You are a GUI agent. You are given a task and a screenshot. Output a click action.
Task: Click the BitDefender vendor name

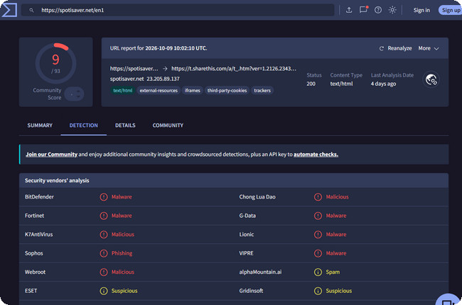point(39,196)
